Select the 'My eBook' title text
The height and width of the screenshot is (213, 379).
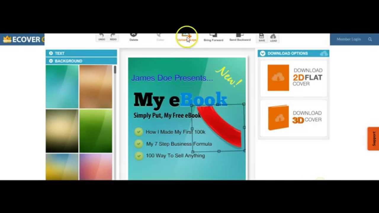tap(180, 100)
